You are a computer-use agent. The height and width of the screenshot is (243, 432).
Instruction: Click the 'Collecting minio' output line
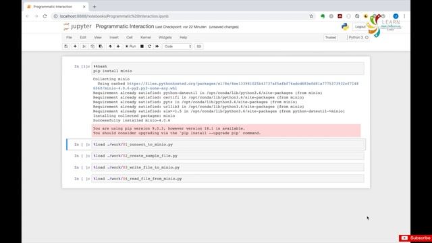[111, 79]
